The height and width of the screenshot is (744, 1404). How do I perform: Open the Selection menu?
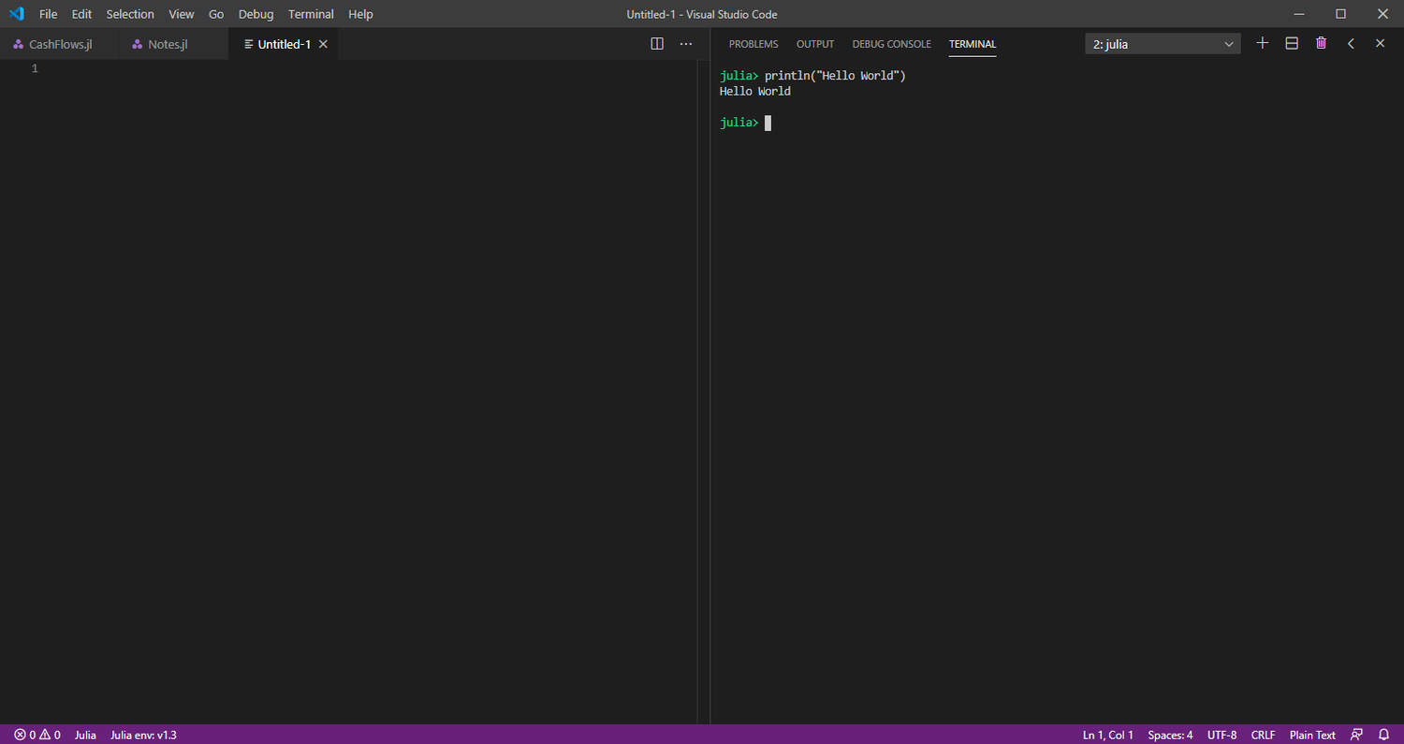point(130,14)
